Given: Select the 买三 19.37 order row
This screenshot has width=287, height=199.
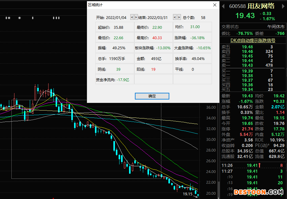Looking at the screenshot, I should [x=253, y=80].
